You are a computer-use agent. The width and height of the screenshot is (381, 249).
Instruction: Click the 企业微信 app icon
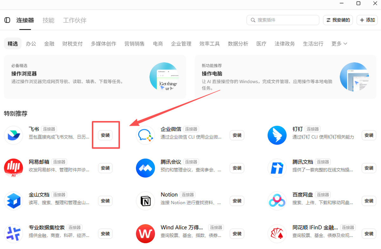(x=145, y=135)
